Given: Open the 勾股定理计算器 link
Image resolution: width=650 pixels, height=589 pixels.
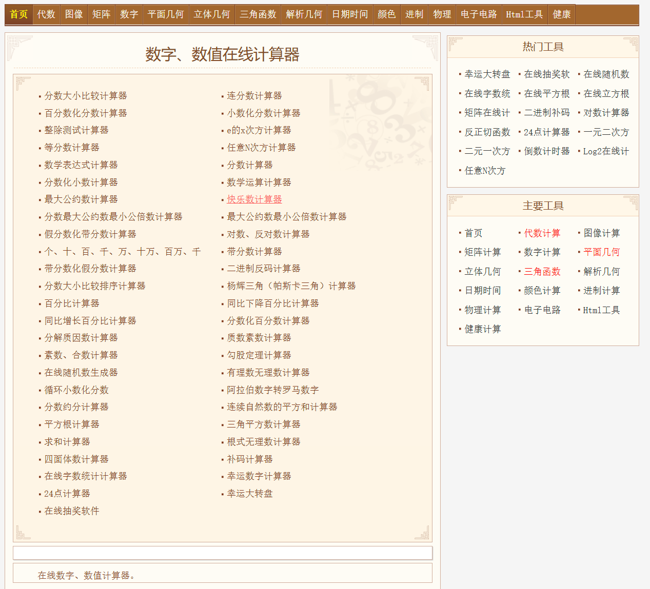Looking at the screenshot, I should point(259,355).
